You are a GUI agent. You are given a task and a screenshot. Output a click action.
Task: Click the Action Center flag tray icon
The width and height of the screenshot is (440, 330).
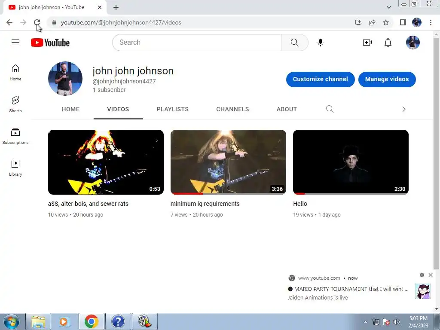pos(386,322)
